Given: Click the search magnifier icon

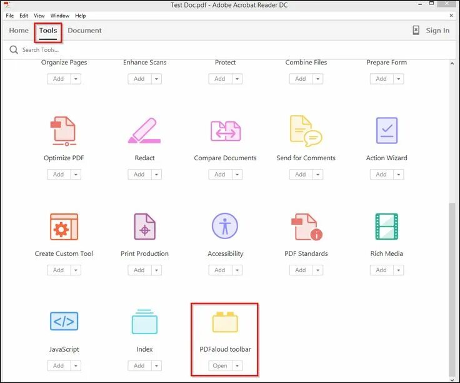Looking at the screenshot, I should pyautogui.click(x=14, y=49).
